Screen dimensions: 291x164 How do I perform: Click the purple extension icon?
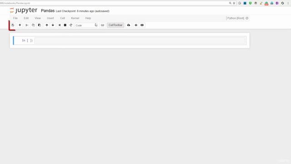277,3
